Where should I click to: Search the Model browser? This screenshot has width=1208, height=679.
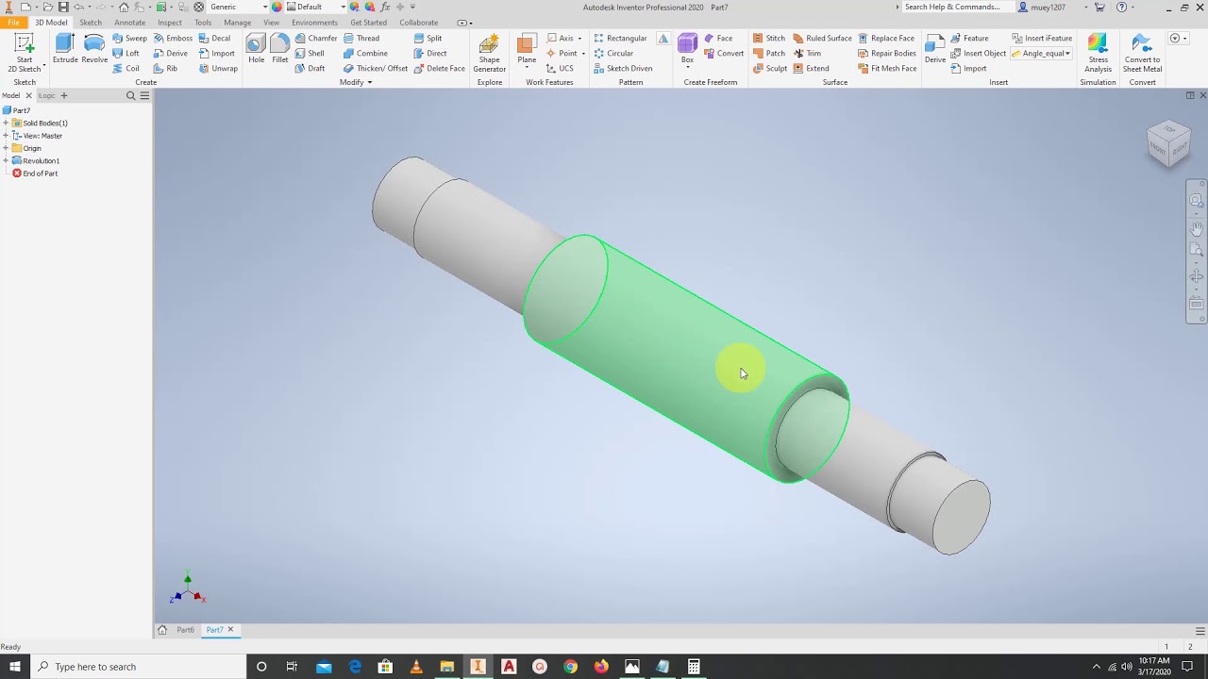(130, 95)
